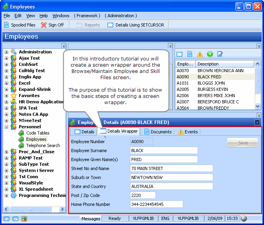The image size is (264, 225).
Task: Expand the Favorites node
Action: tap(6, 96)
